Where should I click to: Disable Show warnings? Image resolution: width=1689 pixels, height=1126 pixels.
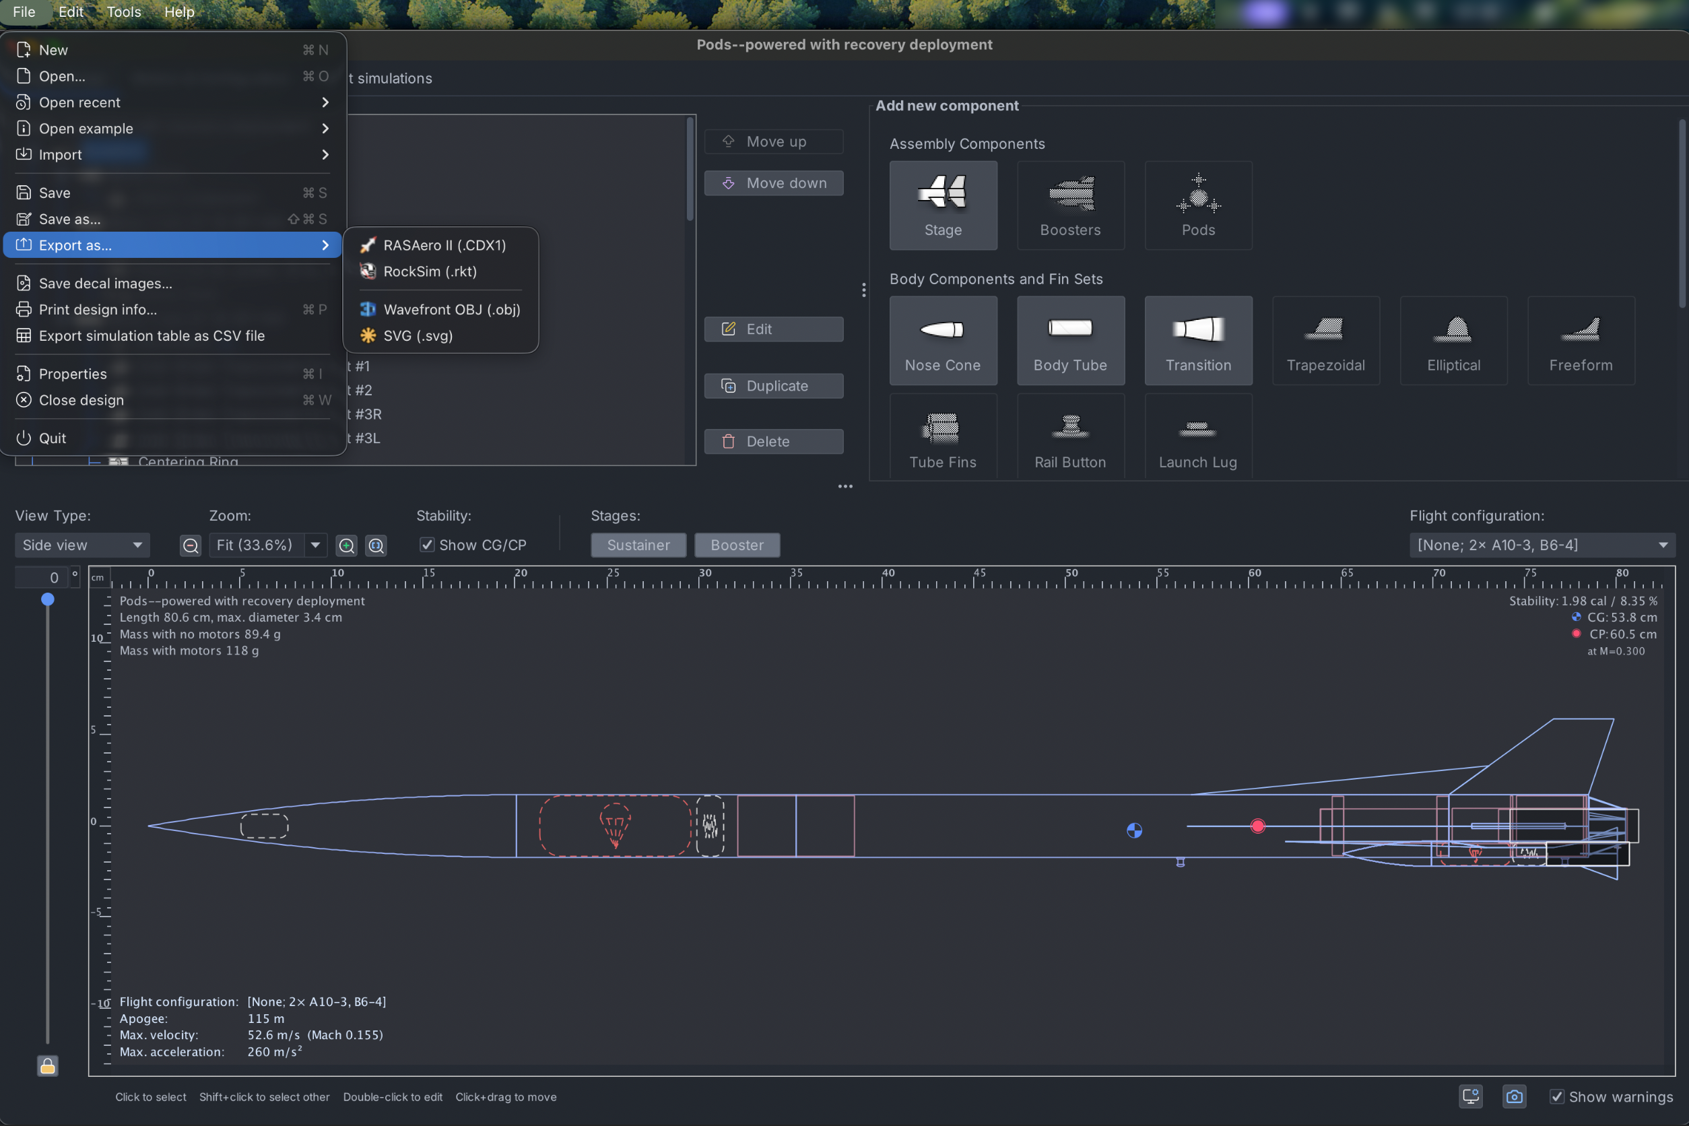(x=1558, y=1096)
